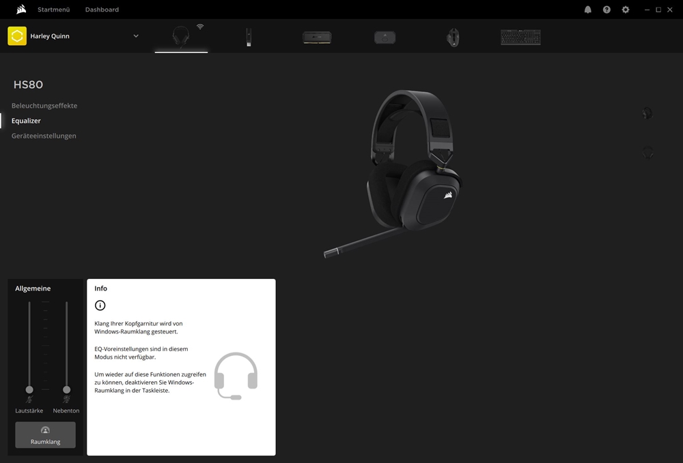
Task: Open the Dashboard tab
Action: coord(102,10)
